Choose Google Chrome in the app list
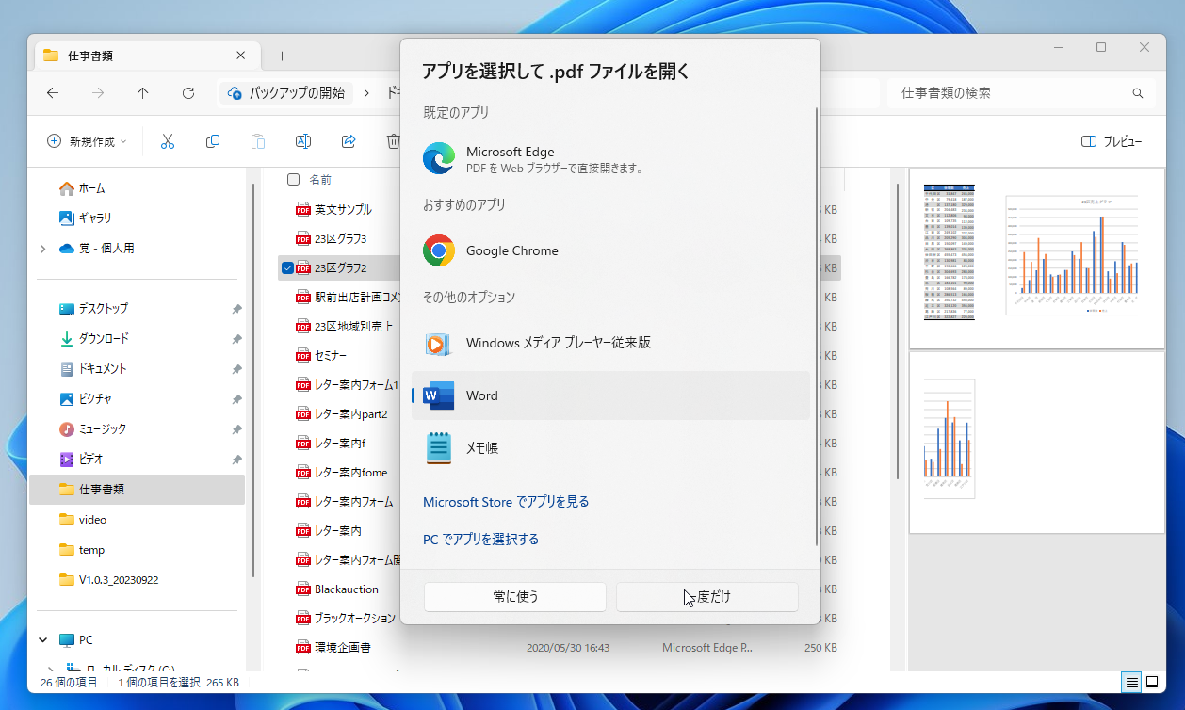 (x=610, y=250)
